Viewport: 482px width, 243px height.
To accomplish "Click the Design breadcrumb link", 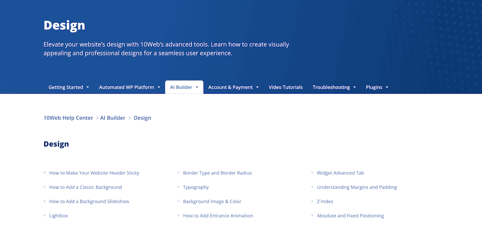I will click(142, 118).
